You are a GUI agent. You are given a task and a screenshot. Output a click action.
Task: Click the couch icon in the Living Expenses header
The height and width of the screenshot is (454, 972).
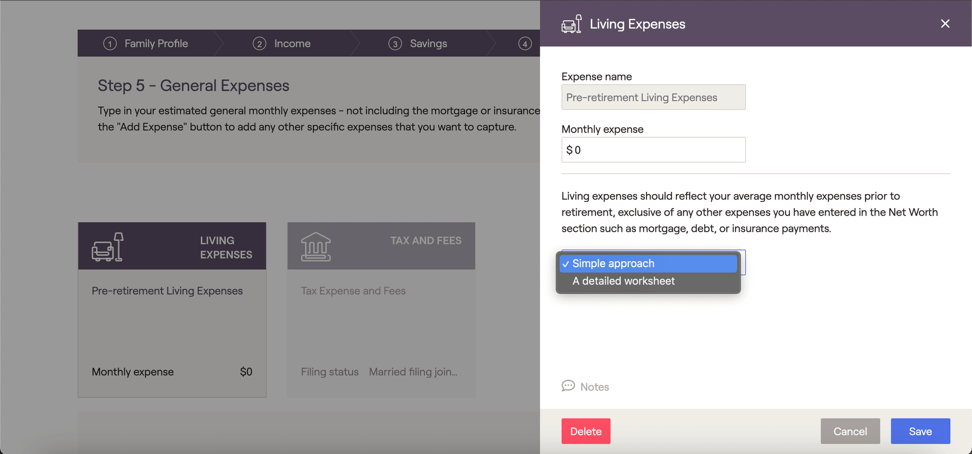tap(572, 23)
